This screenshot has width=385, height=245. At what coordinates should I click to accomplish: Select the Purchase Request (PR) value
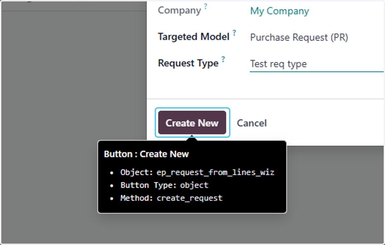pos(299,37)
